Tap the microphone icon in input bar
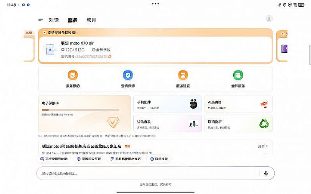311x194 pixels. [x=266, y=173]
